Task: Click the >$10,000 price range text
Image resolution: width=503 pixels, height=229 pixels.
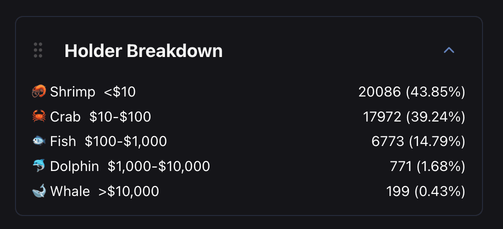Action: click(129, 191)
